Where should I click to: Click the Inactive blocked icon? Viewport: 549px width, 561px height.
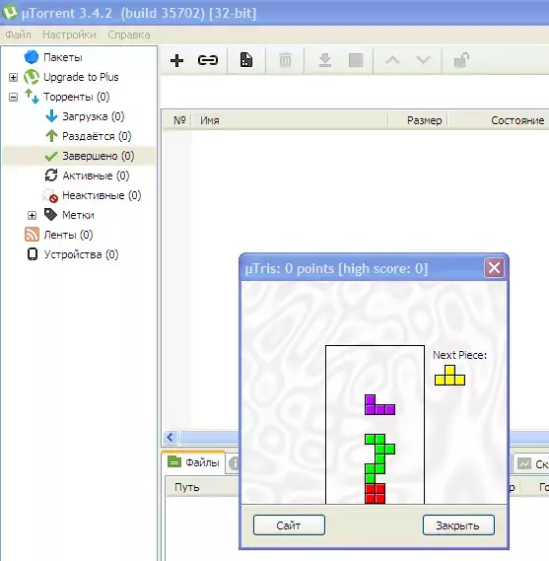tap(50, 195)
